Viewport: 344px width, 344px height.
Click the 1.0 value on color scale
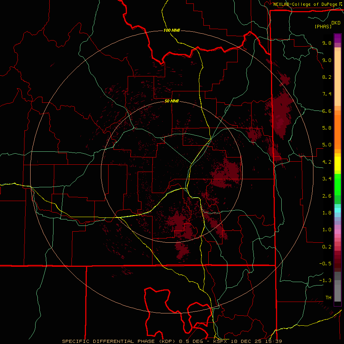pyautogui.click(x=327, y=230)
